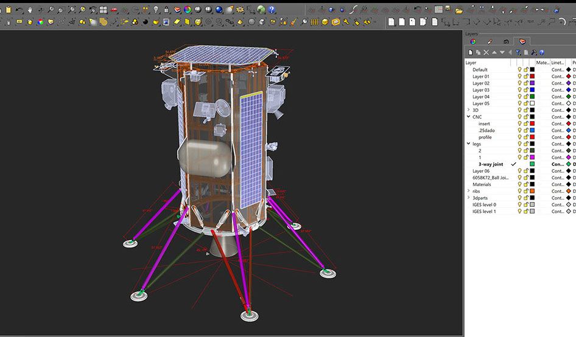Click the color wheel icon in toolbar
This screenshot has height=337, width=576.
pyautogui.click(x=188, y=10)
